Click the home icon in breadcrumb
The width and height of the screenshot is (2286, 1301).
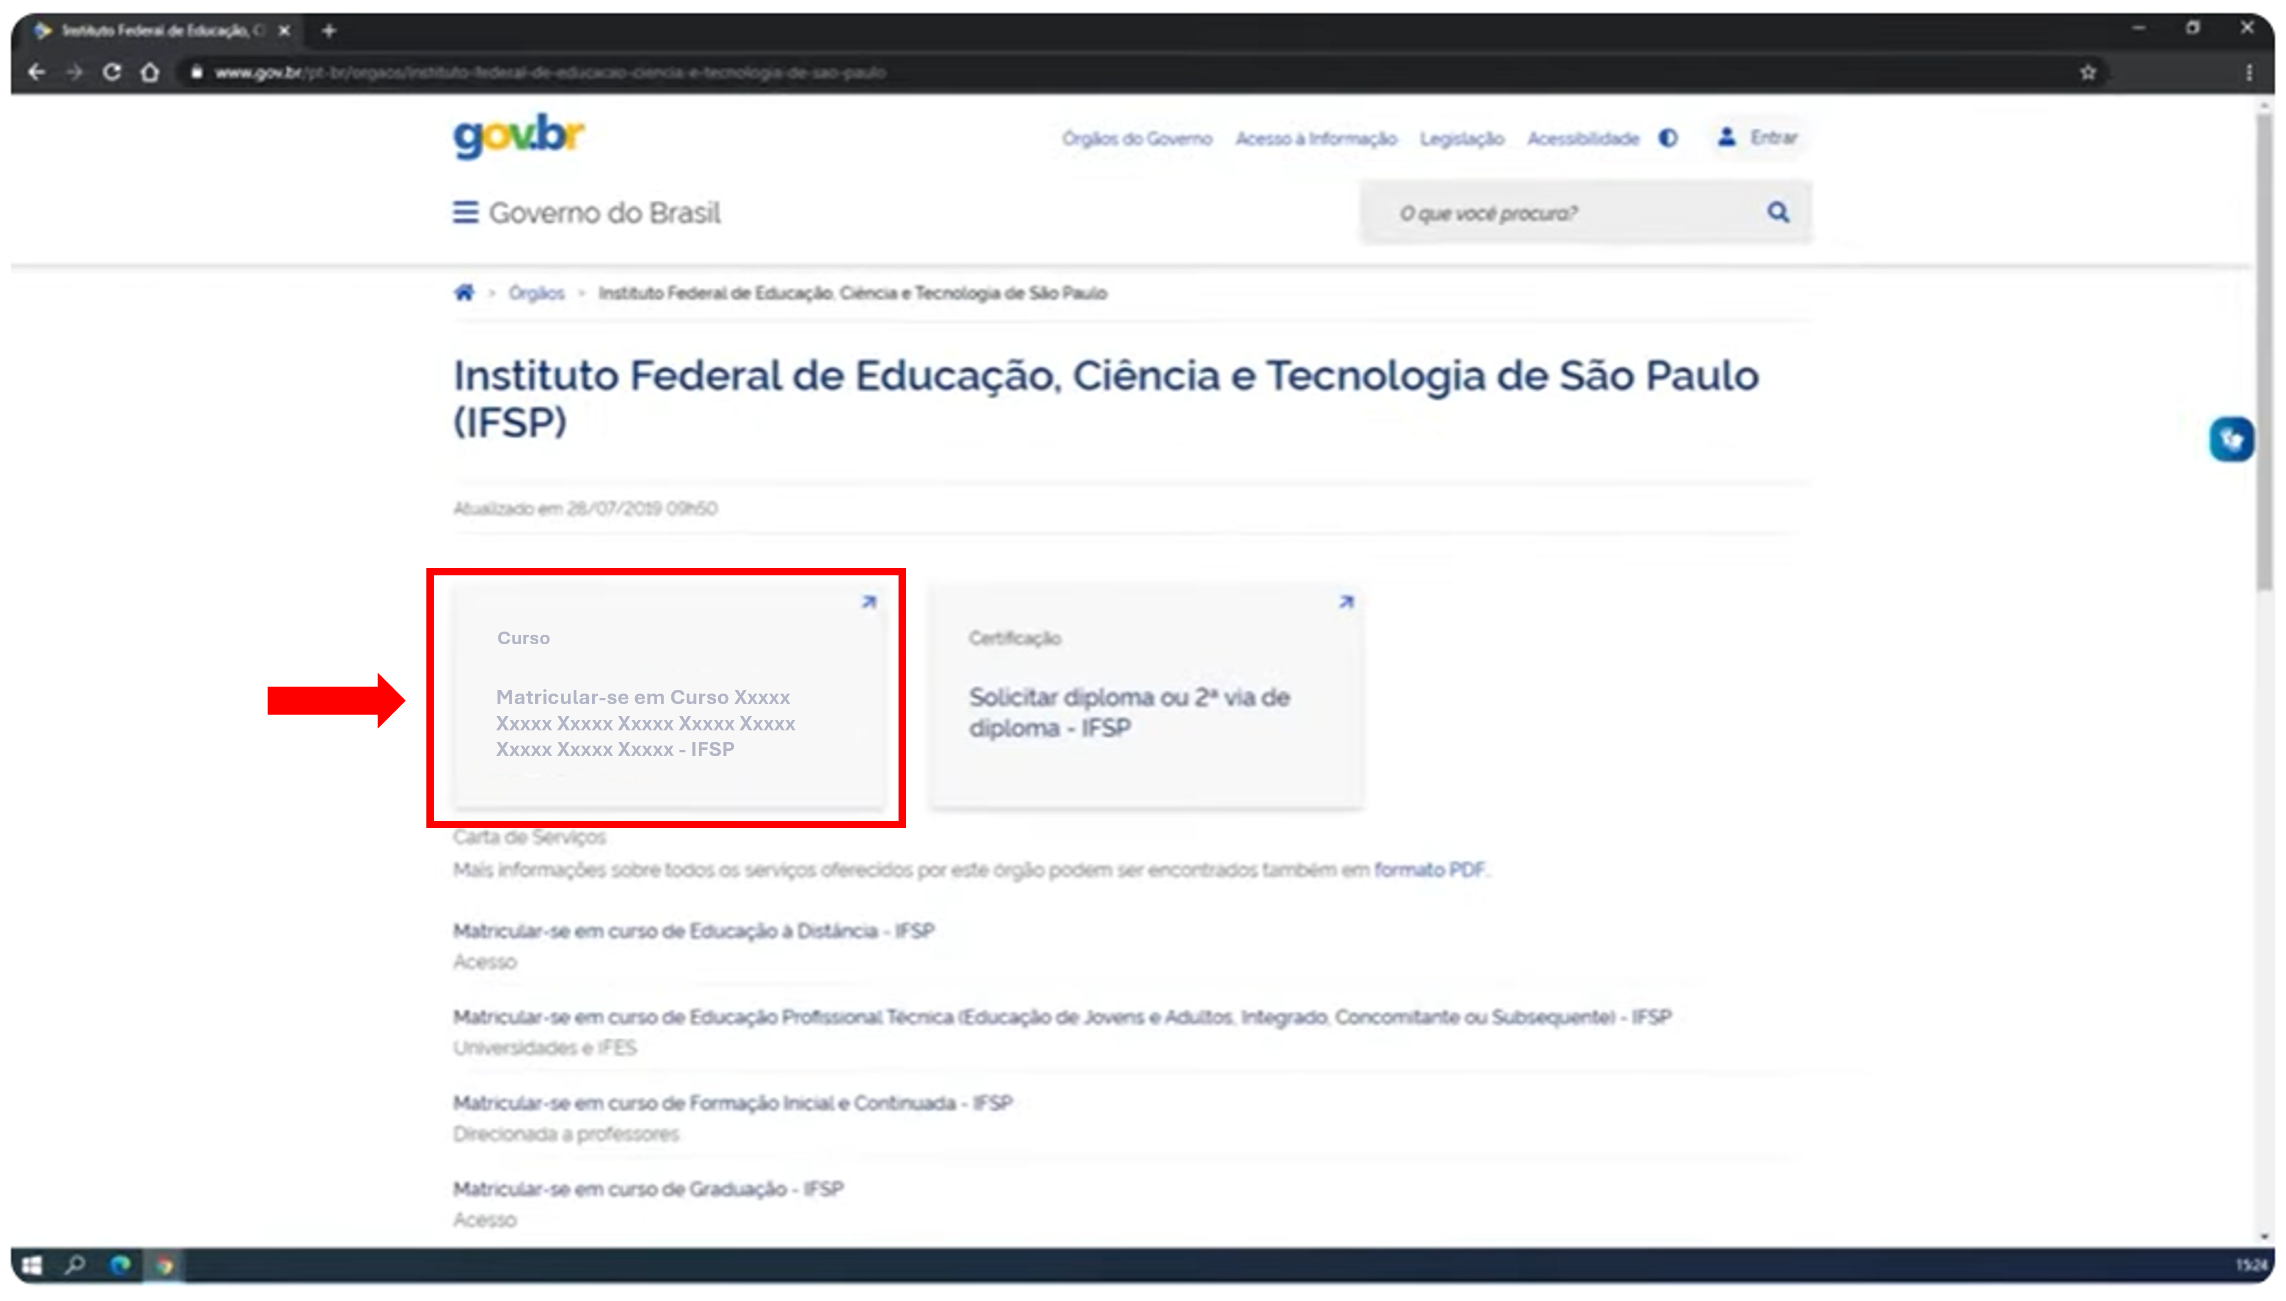(464, 293)
